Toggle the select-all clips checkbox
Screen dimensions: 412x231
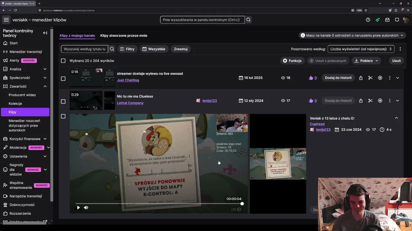[63, 61]
